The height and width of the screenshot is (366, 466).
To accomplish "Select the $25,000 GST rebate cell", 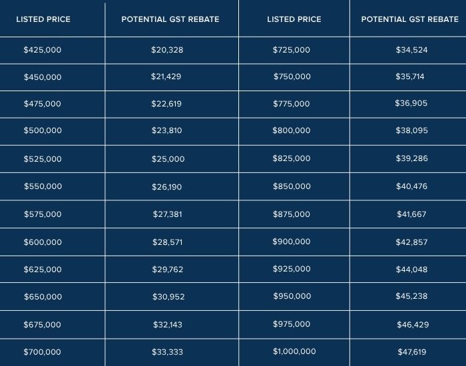I will [168, 159].
